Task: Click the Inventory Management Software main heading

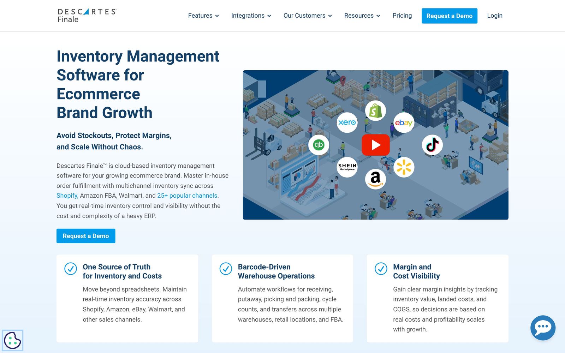Action: click(x=138, y=84)
